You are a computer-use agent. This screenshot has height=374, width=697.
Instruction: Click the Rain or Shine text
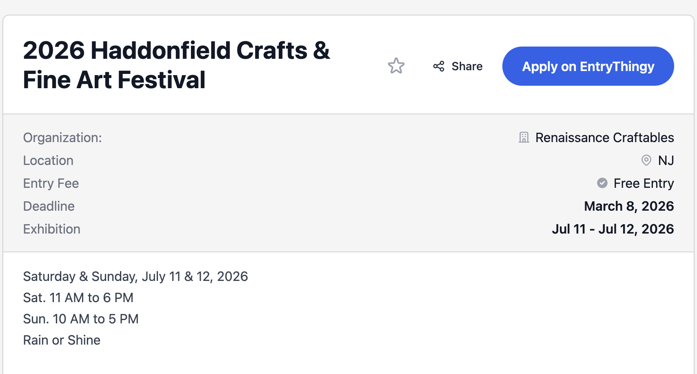pyautogui.click(x=62, y=340)
